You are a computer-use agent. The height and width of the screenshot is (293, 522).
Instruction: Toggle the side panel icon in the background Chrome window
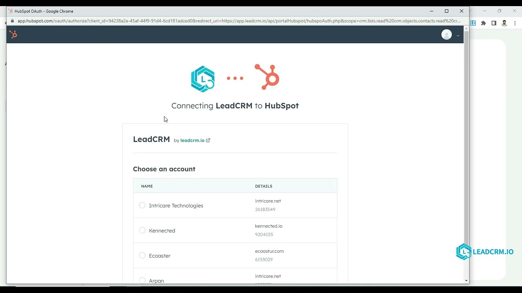click(x=494, y=23)
